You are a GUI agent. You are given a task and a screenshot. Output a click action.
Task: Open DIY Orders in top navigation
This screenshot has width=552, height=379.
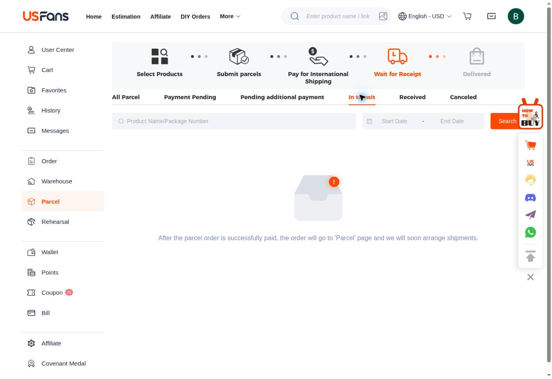tap(195, 17)
